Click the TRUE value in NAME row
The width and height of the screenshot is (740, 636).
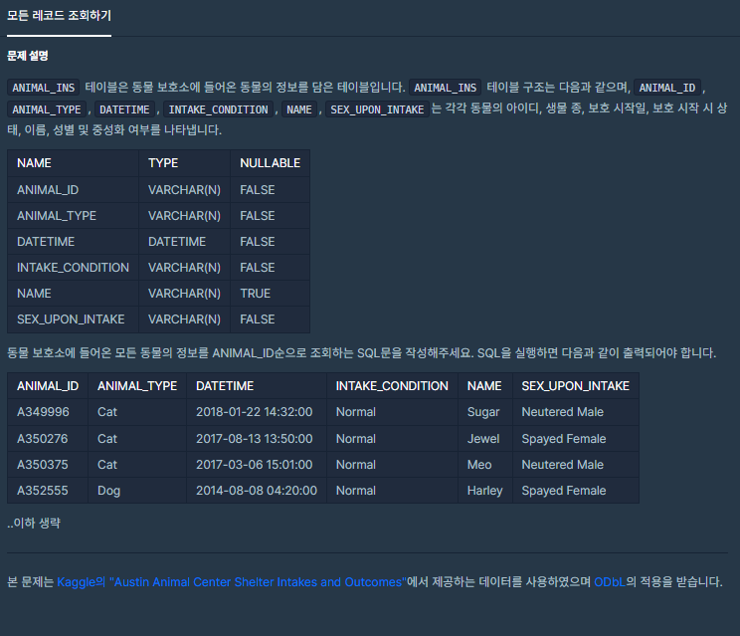click(x=255, y=294)
